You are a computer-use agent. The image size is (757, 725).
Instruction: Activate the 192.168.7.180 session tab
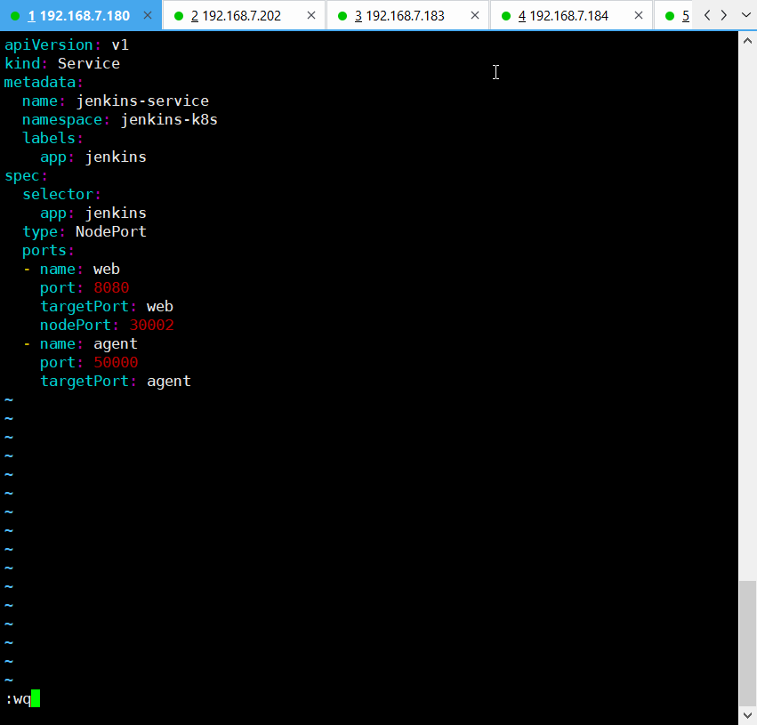78,16
